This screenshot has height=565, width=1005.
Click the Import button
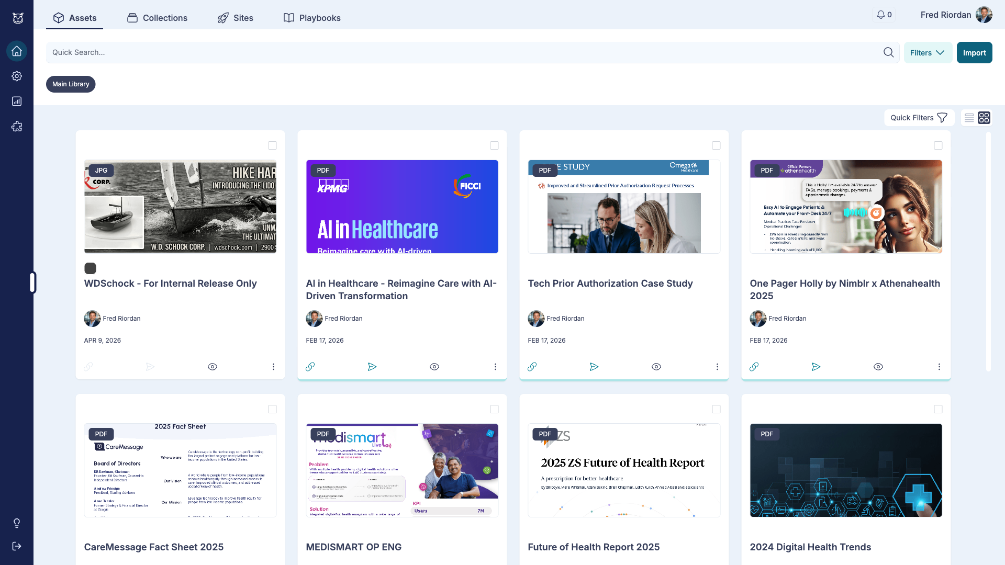[x=974, y=52]
